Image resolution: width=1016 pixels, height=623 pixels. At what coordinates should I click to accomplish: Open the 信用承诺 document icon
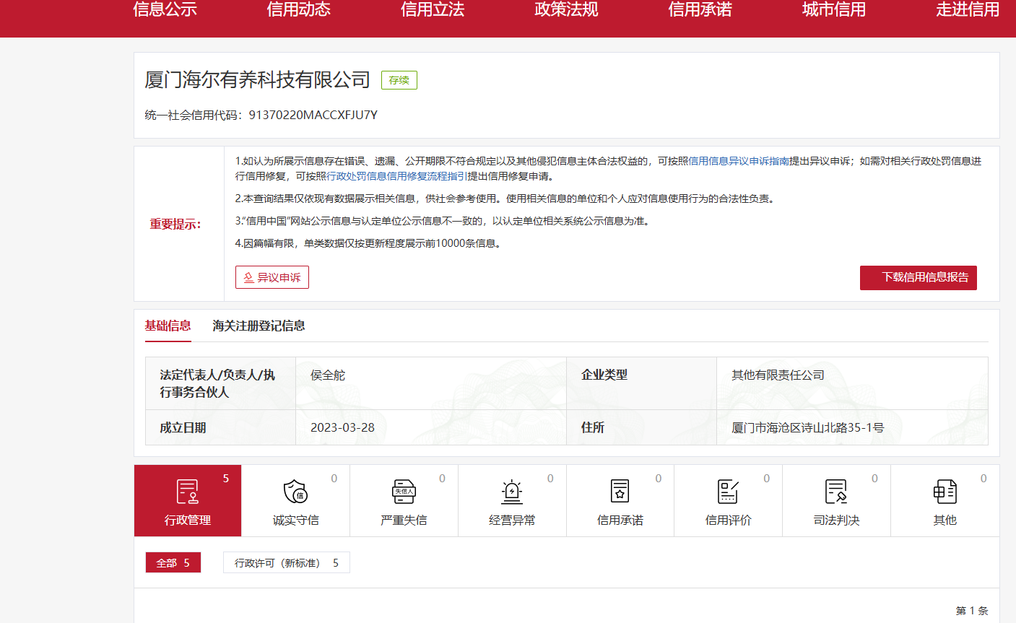(x=620, y=492)
